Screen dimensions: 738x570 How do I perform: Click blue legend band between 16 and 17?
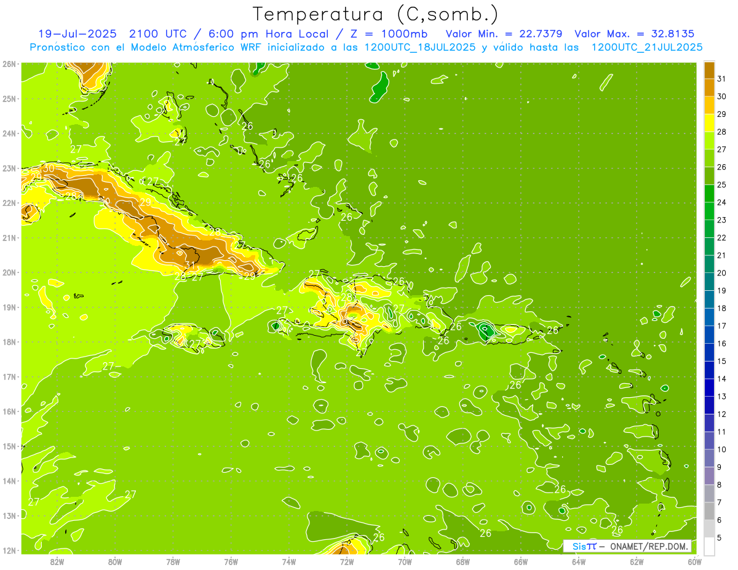pos(709,334)
